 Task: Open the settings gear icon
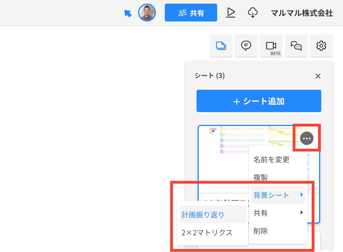[321, 46]
